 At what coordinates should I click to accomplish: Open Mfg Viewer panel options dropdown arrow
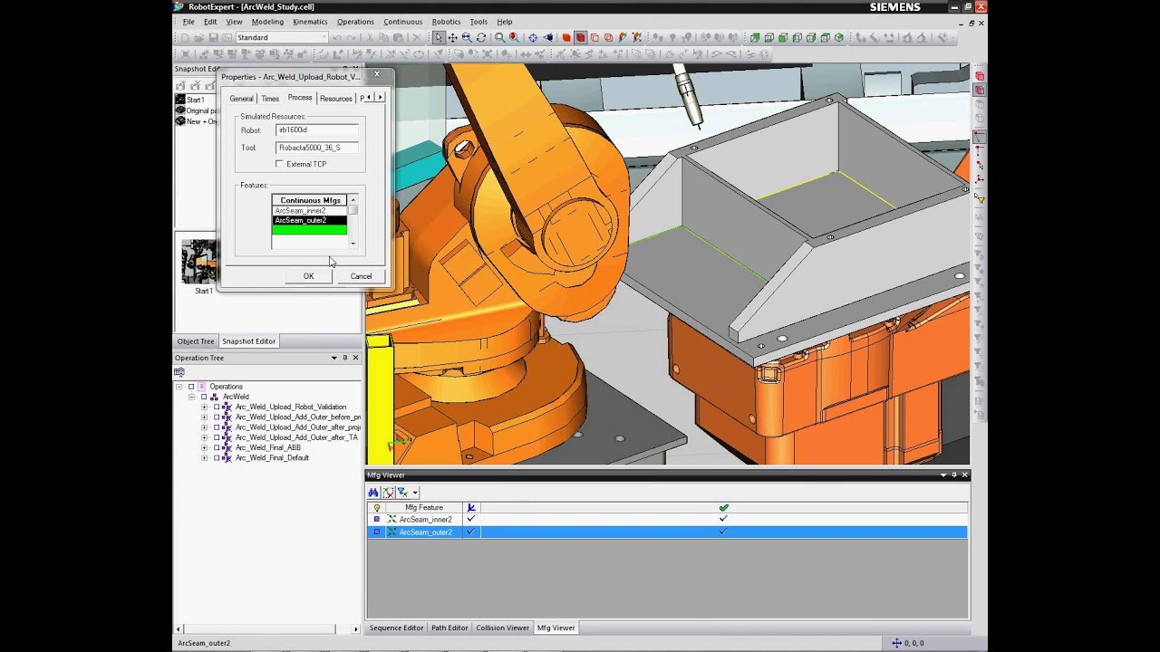click(x=943, y=475)
